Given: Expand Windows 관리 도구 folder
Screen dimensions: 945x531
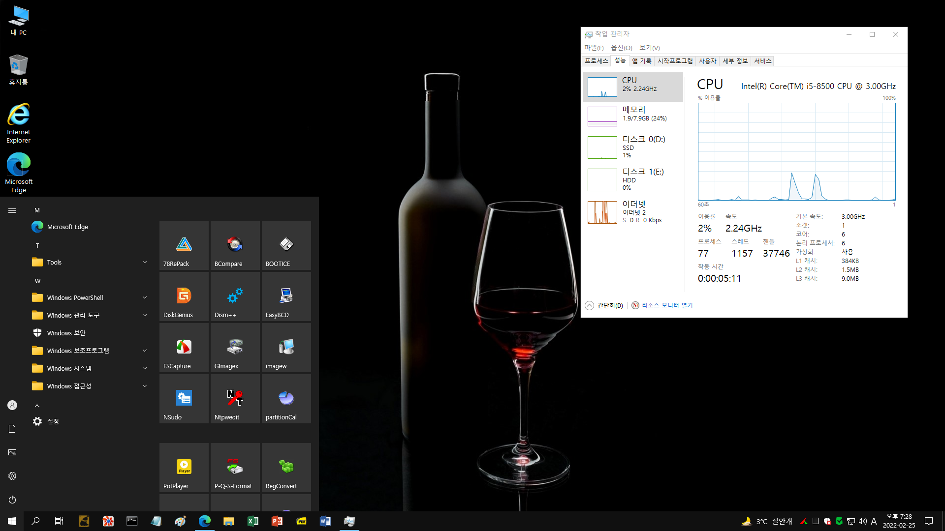Looking at the screenshot, I should coord(92,315).
